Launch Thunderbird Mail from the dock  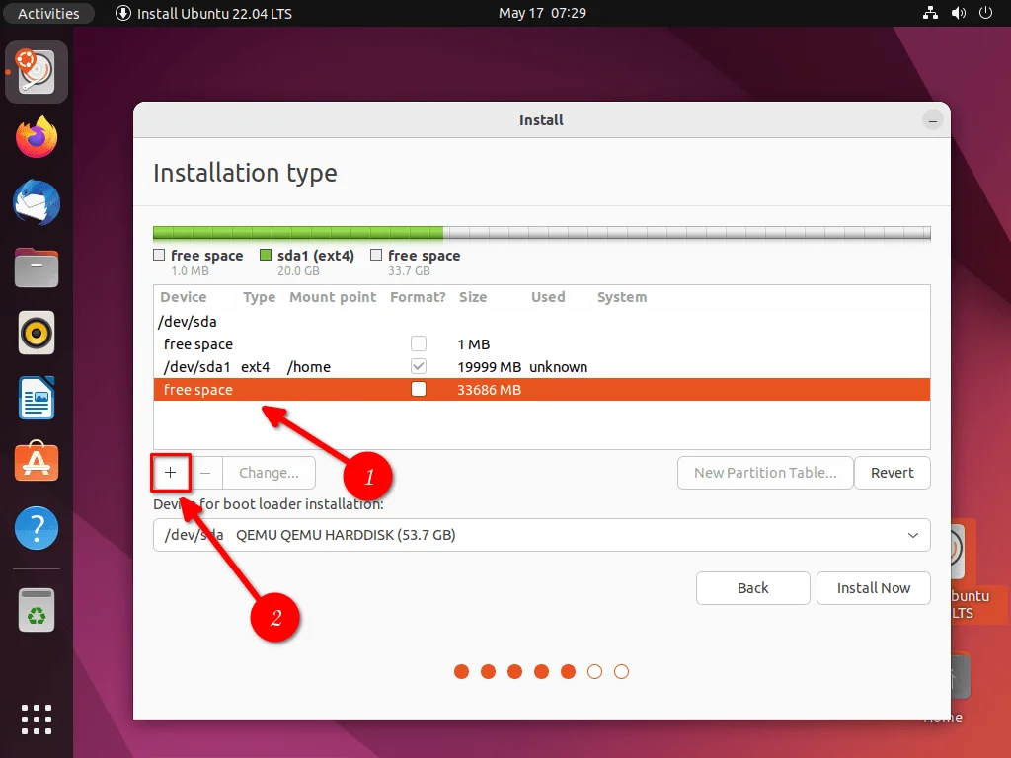pyautogui.click(x=37, y=203)
